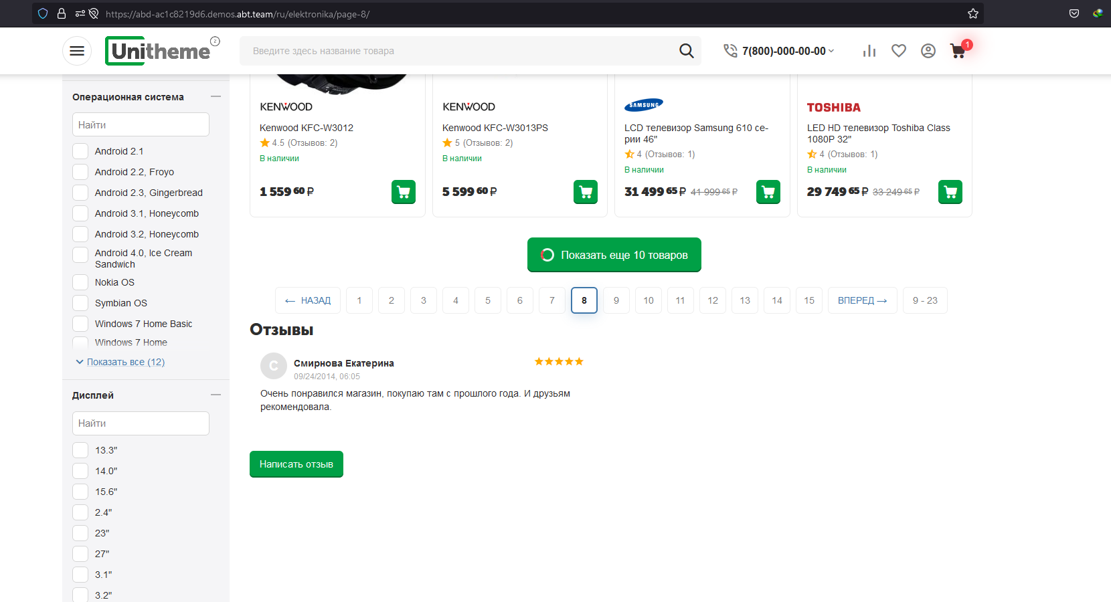Go to pagination page 7

552,300
